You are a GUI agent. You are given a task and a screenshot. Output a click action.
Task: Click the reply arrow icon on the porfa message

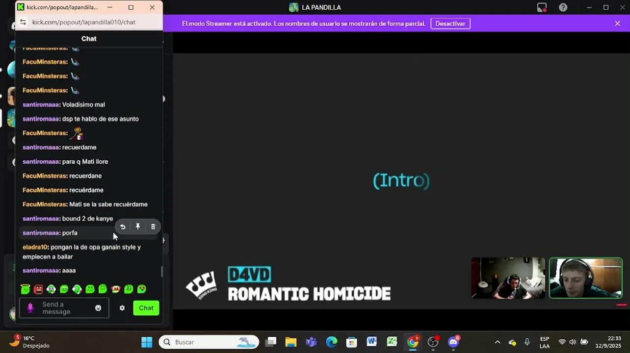123,227
